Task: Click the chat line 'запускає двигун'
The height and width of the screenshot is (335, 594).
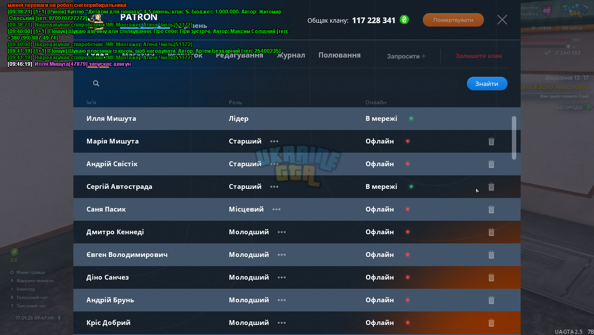Action: click(x=69, y=64)
